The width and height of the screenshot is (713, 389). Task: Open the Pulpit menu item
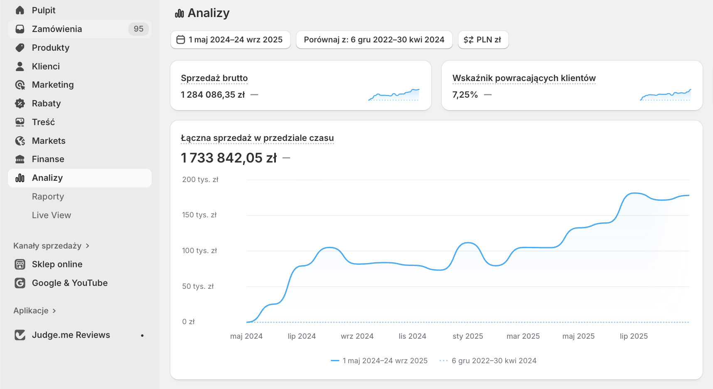click(x=79, y=10)
